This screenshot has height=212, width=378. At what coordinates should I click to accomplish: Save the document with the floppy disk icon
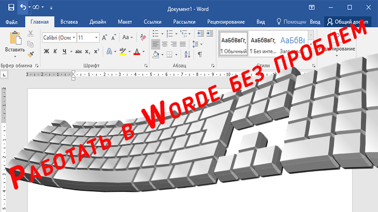coord(11,7)
